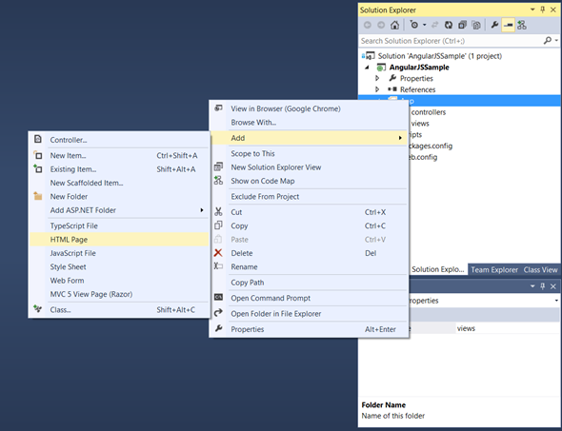Click the Rename icon in context menu
The image size is (562, 431).
[x=218, y=266]
